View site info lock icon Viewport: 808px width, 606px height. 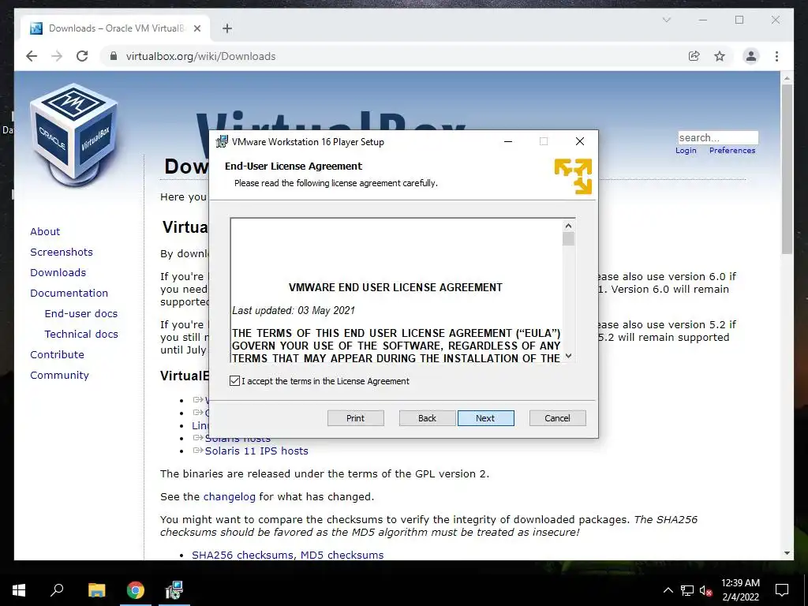coord(114,56)
